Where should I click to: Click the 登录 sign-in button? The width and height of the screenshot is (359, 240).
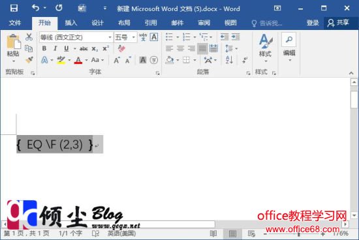point(313,23)
